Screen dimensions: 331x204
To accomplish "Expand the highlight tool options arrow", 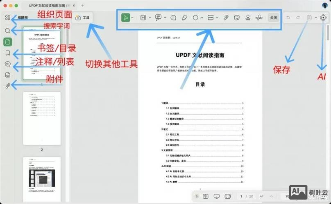I will tap(150, 18).
